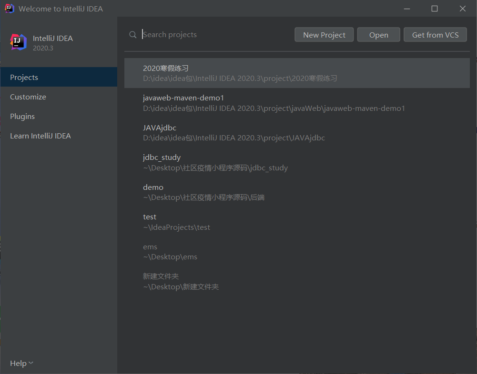Click Get from VCS button
The height and width of the screenshot is (374, 477).
[x=435, y=35]
